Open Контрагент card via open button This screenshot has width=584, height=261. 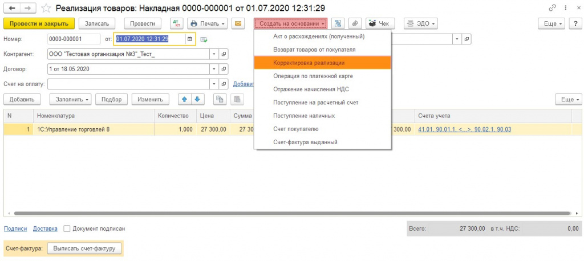(224, 54)
